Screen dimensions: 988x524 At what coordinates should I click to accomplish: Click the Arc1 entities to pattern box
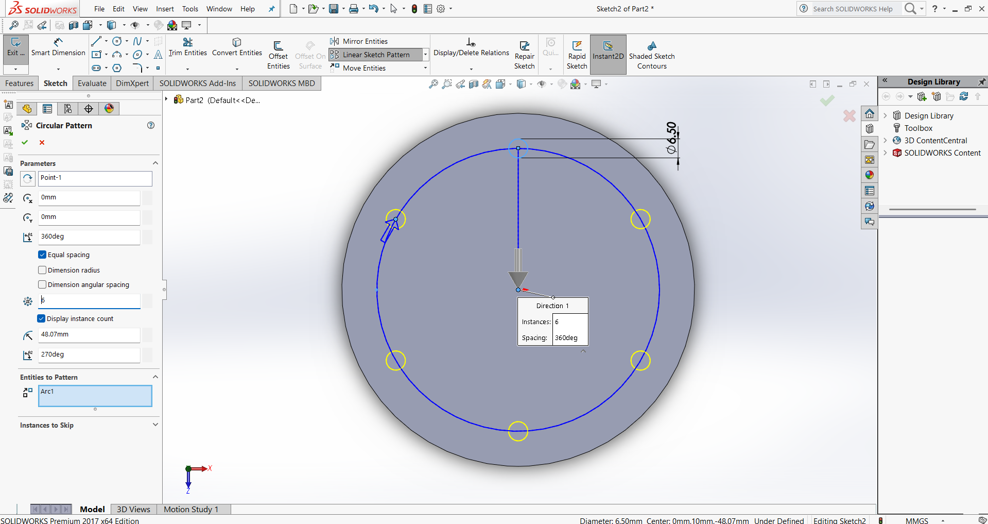pyautogui.click(x=95, y=396)
